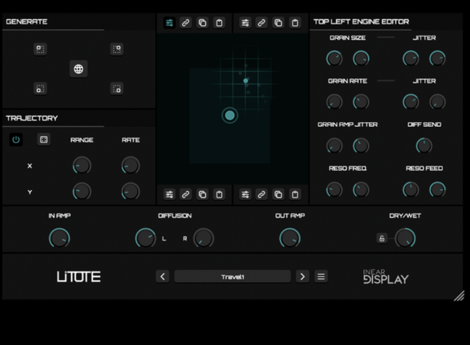
Task: Click the bottom-left engine copy icon
Action: 202,194
